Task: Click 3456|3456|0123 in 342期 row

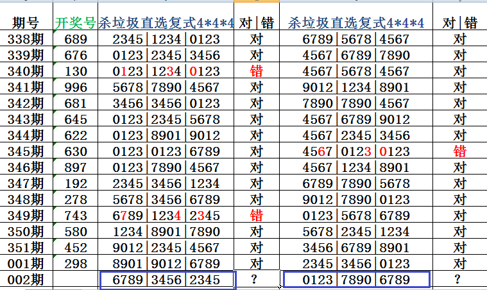Action: pyautogui.click(x=166, y=103)
